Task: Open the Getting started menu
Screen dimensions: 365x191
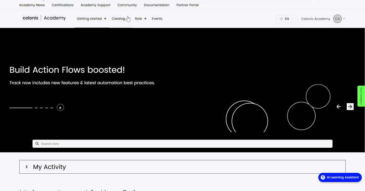Action: (x=89, y=19)
